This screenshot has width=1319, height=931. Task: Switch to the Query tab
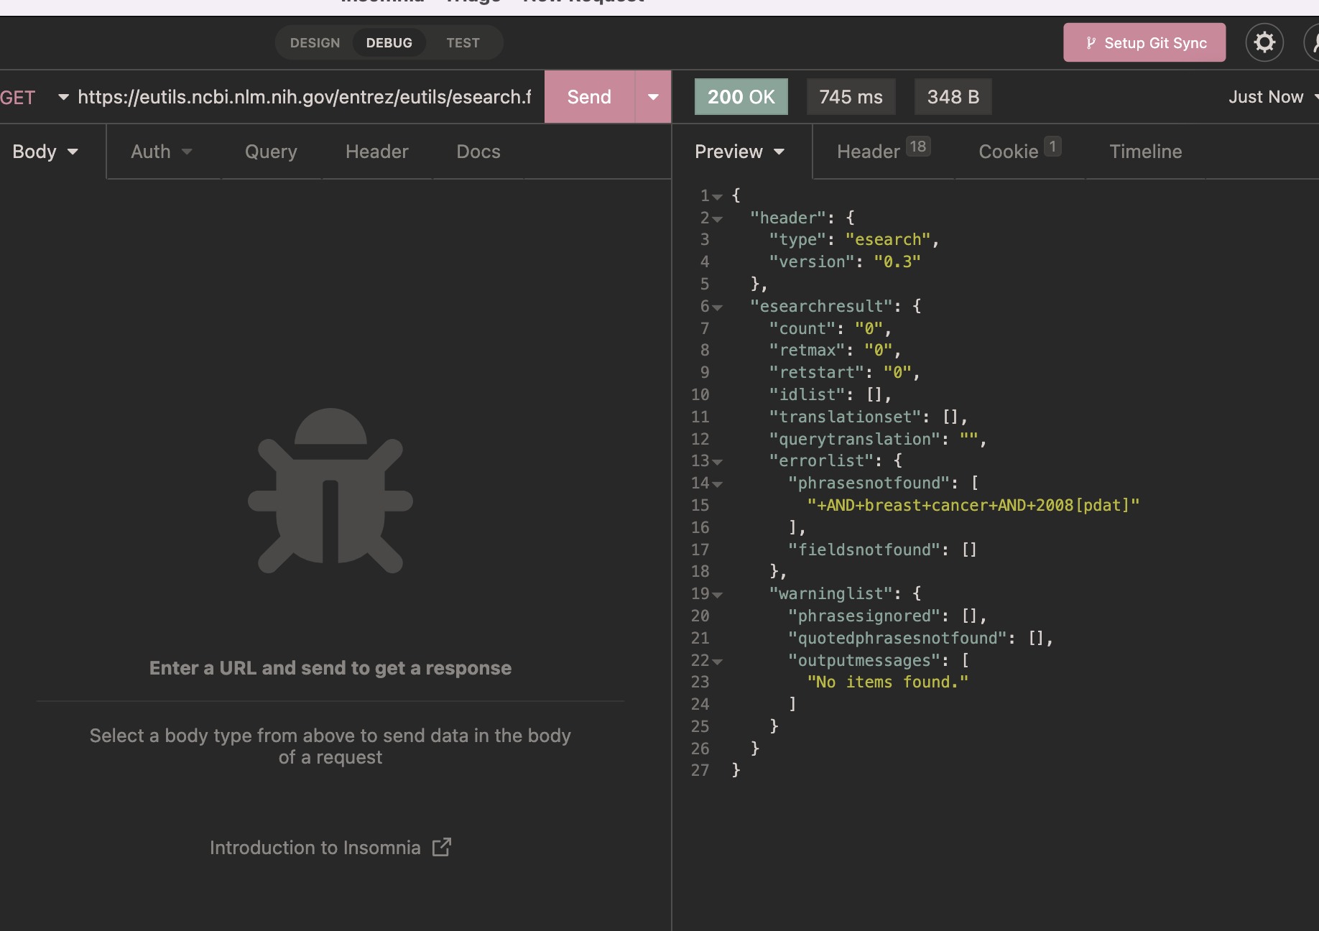271,152
